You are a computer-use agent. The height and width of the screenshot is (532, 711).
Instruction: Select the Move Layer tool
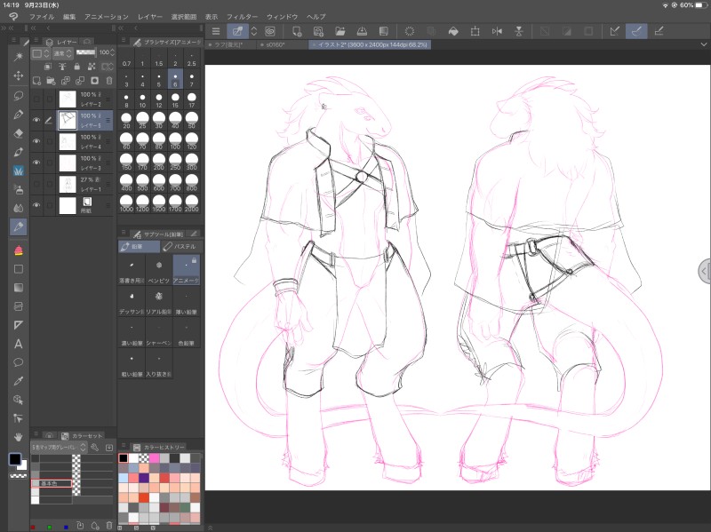coord(18,76)
